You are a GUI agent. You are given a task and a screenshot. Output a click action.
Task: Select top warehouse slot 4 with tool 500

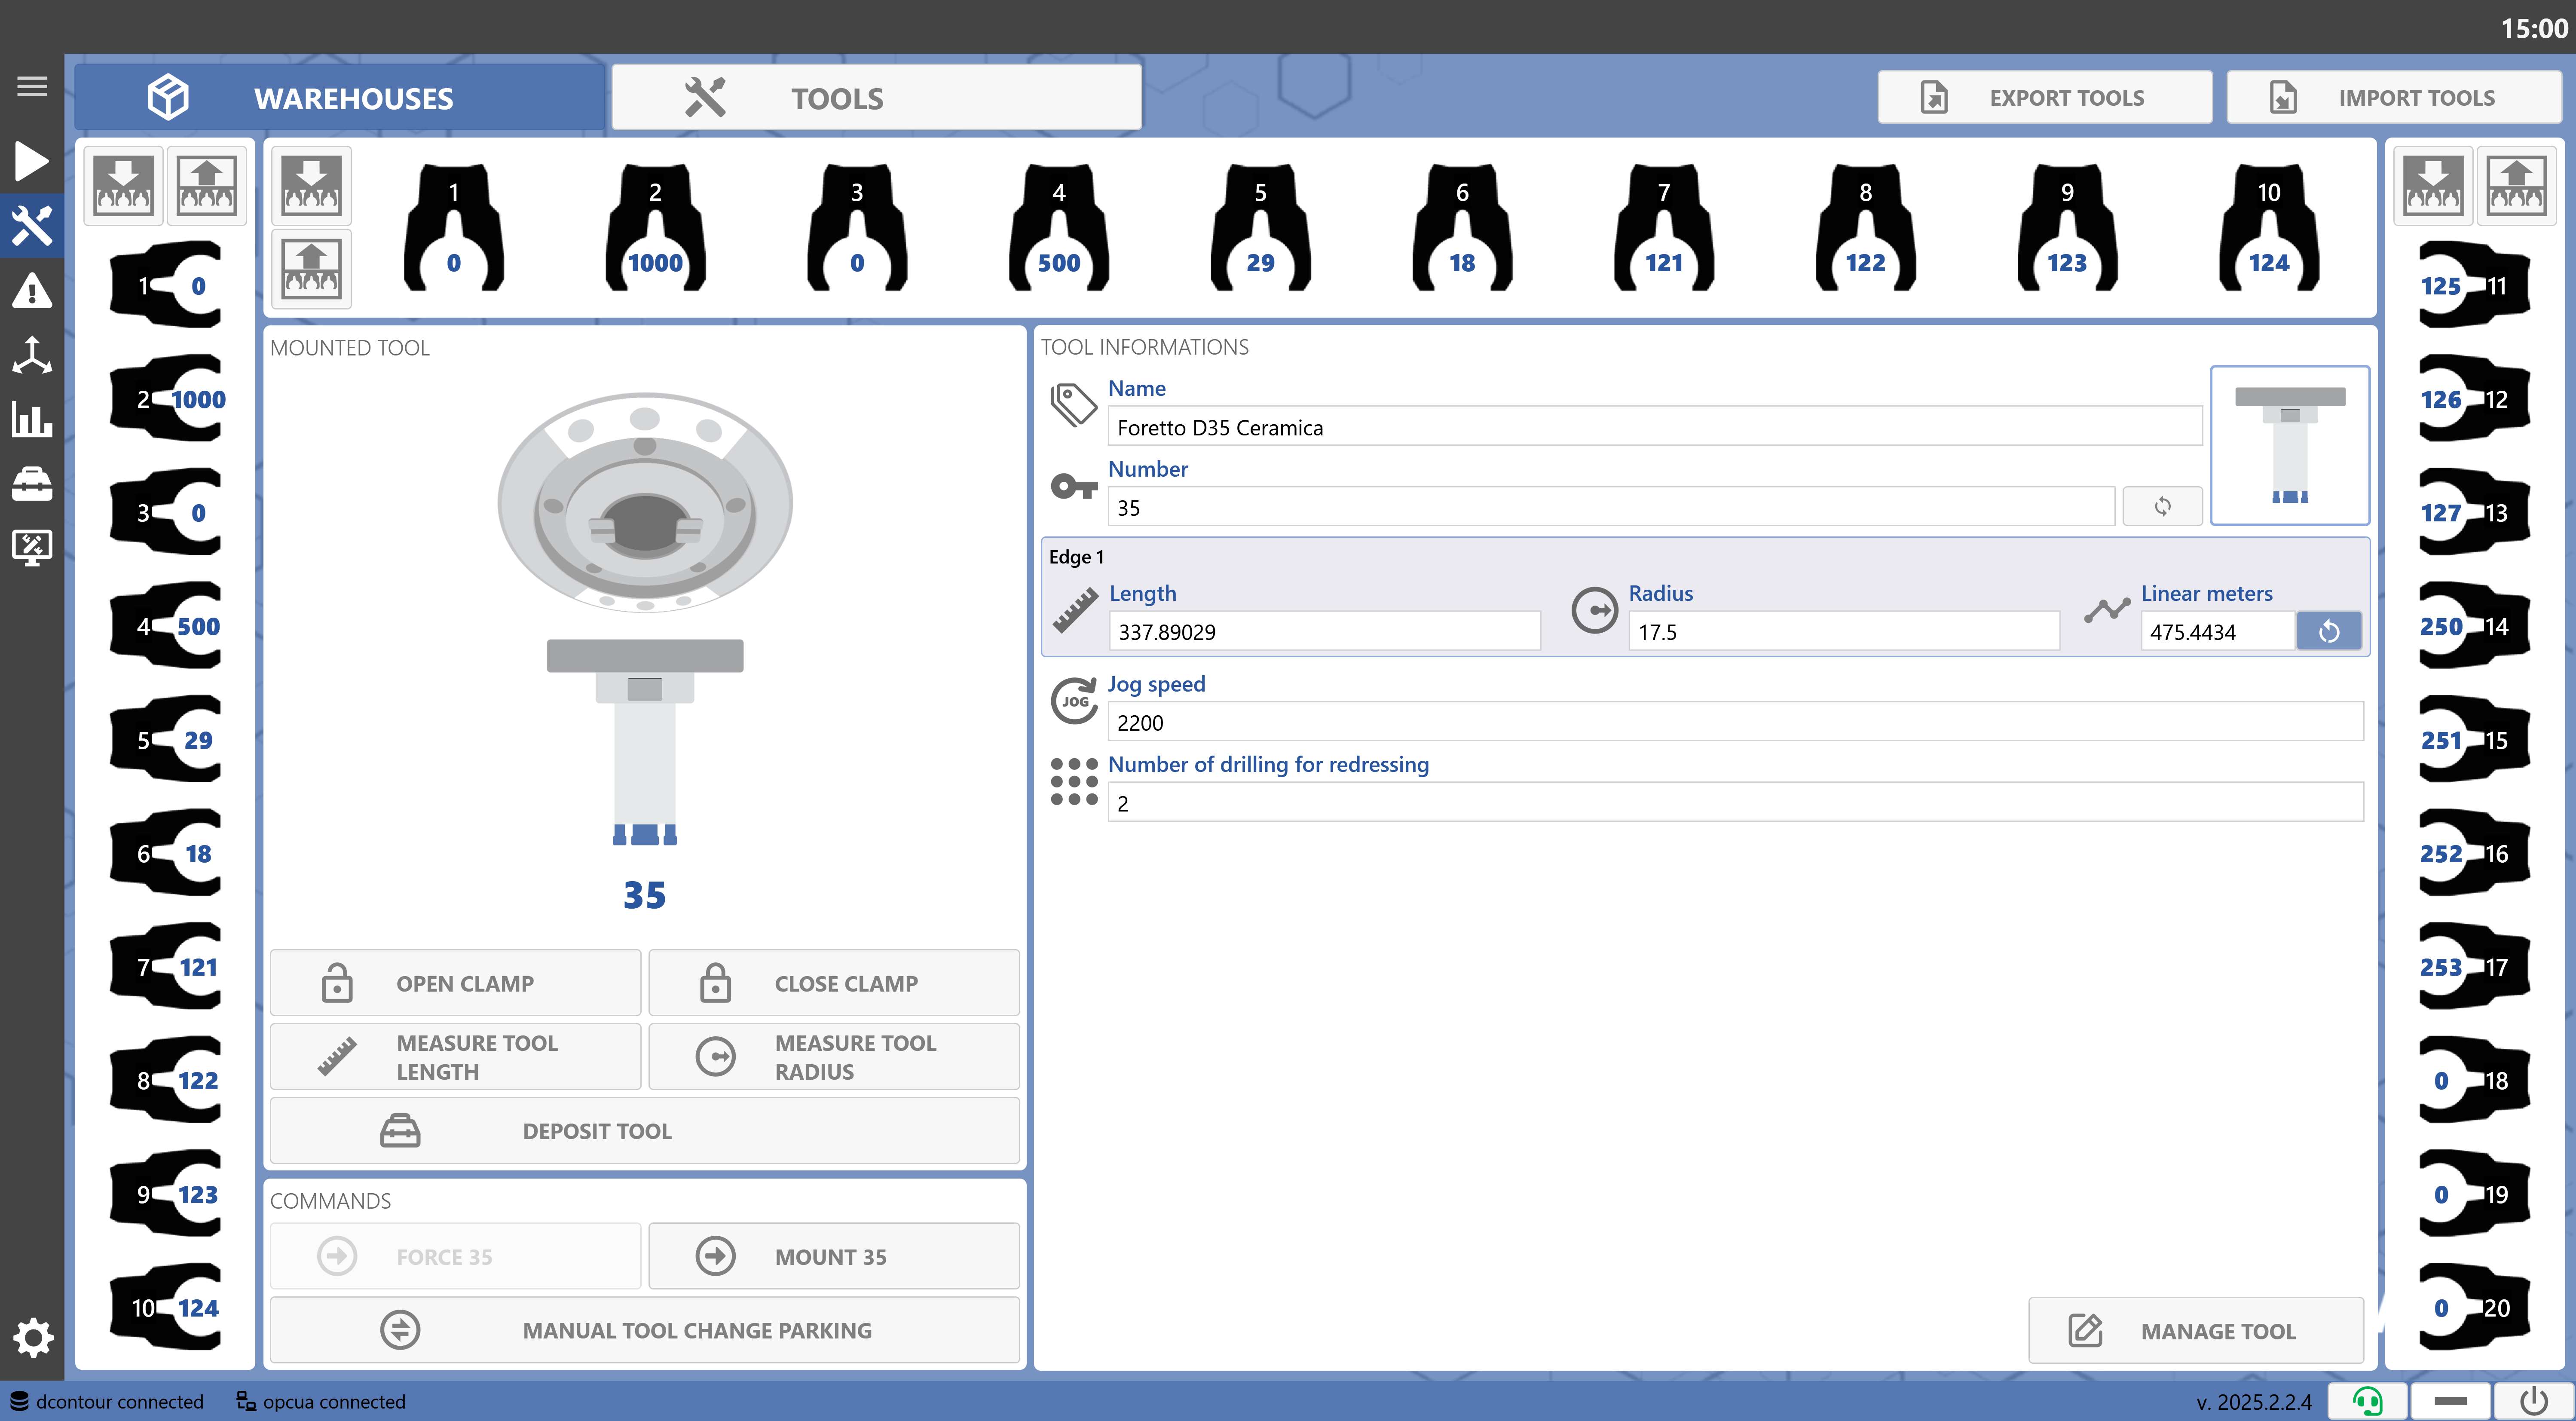pos(1059,228)
